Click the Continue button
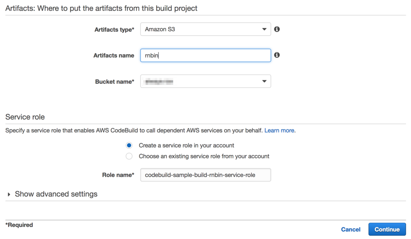 pos(387,229)
